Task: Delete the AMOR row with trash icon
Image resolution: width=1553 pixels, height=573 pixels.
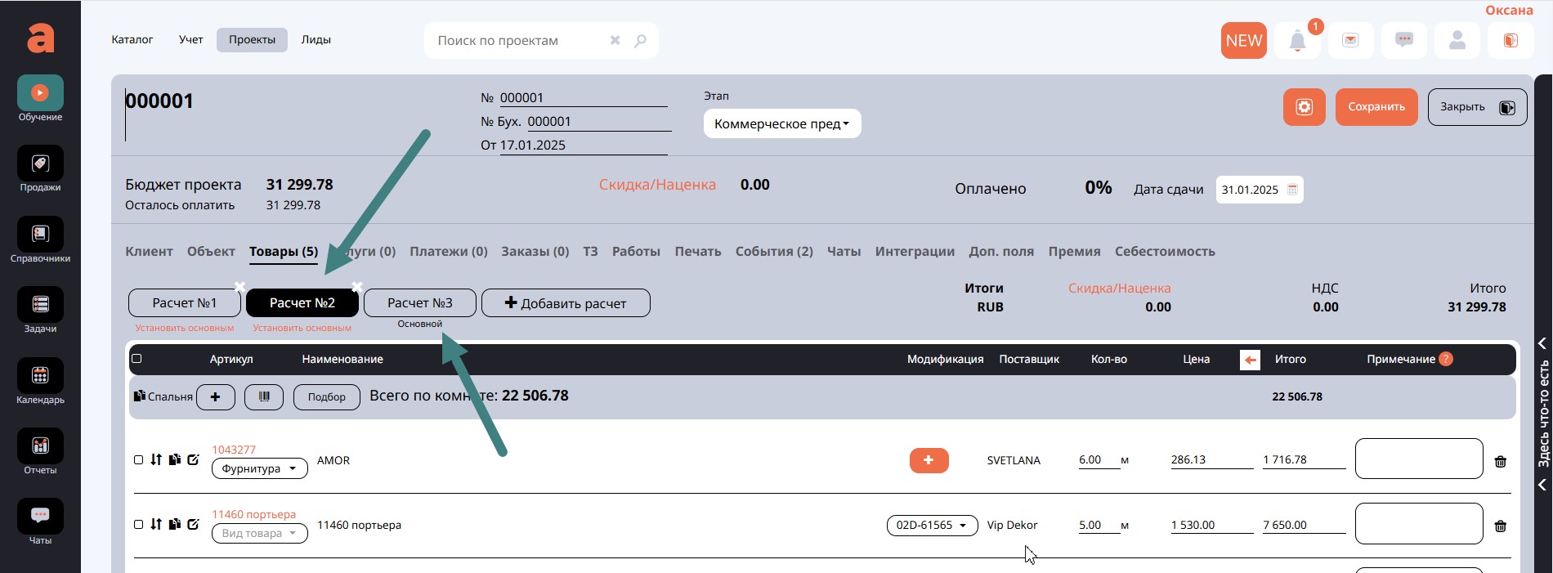Action: coord(1500,462)
